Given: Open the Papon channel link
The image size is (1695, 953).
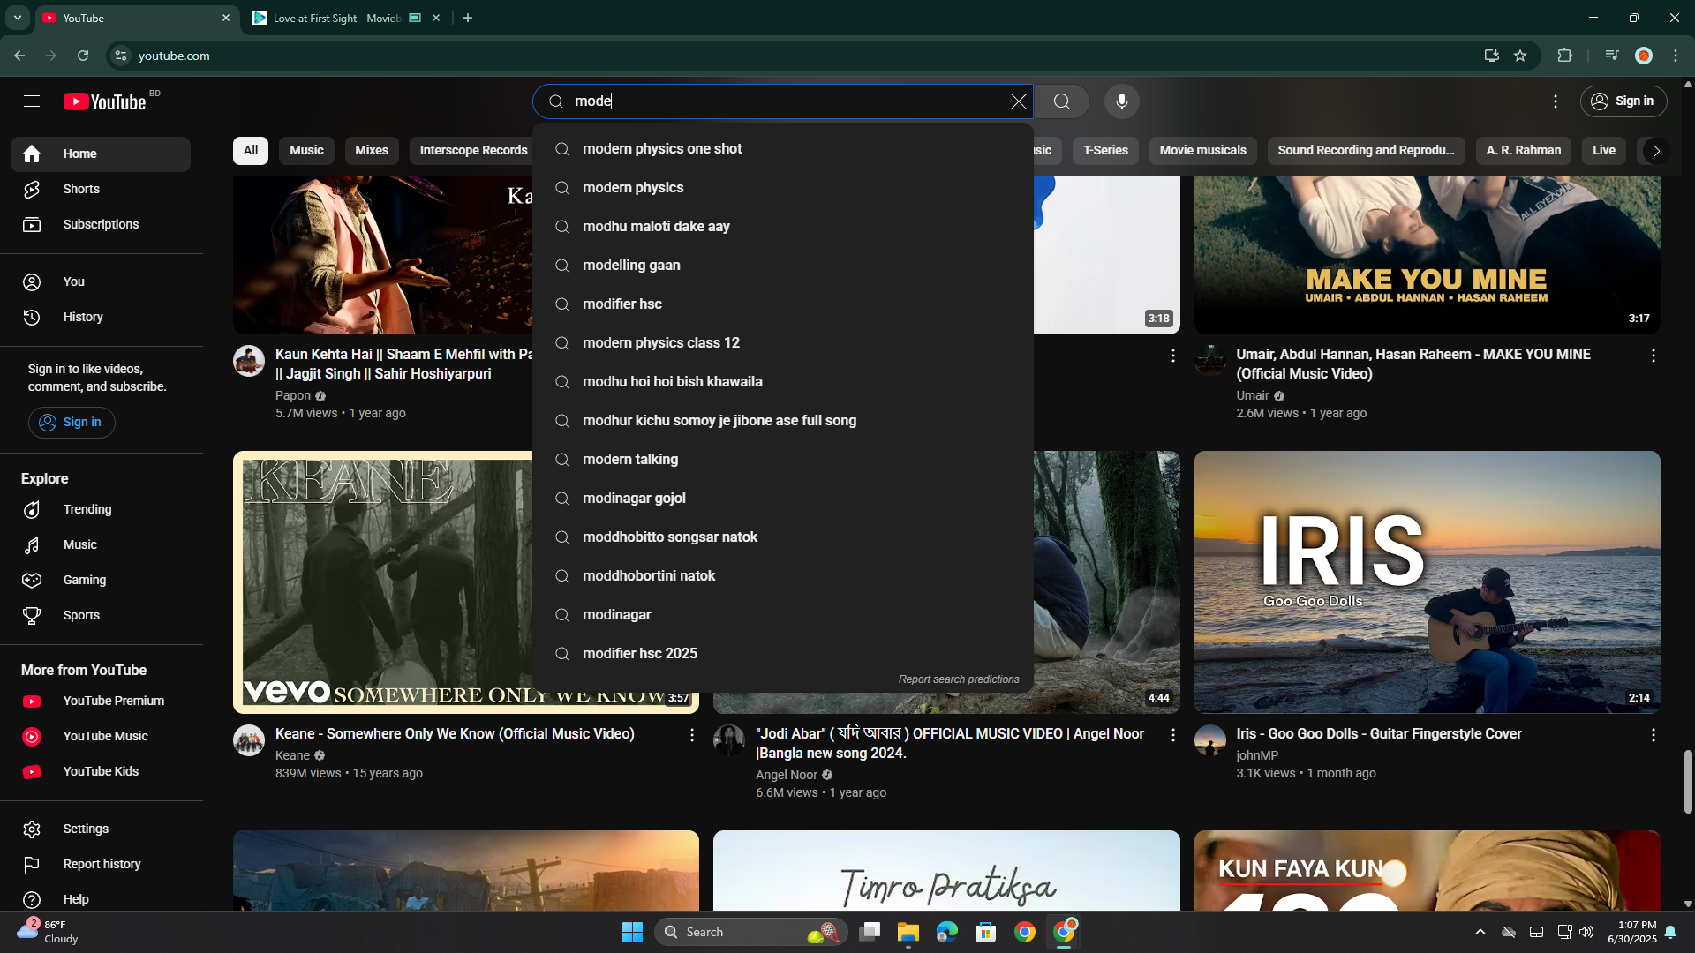Looking at the screenshot, I should click(293, 396).
